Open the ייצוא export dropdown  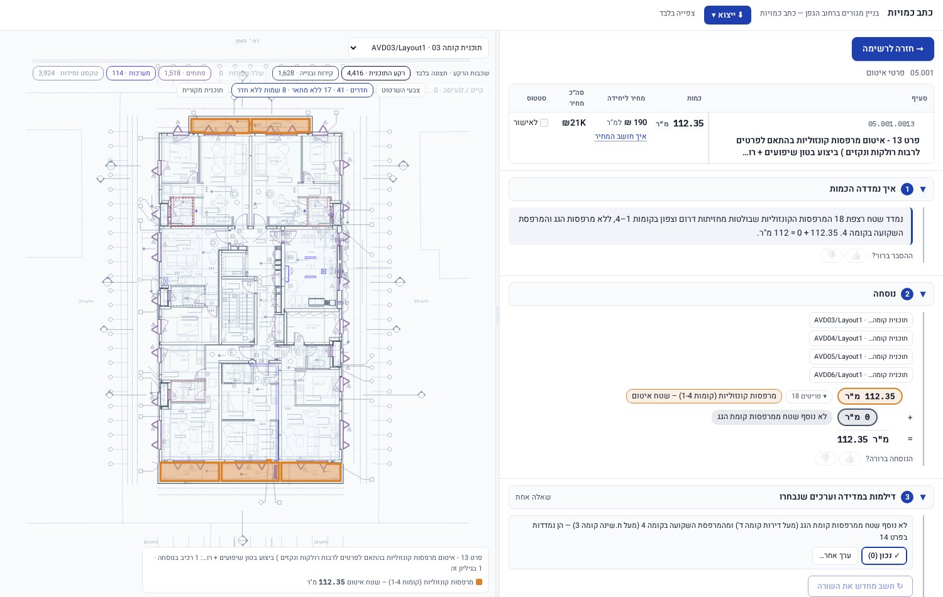727,15
